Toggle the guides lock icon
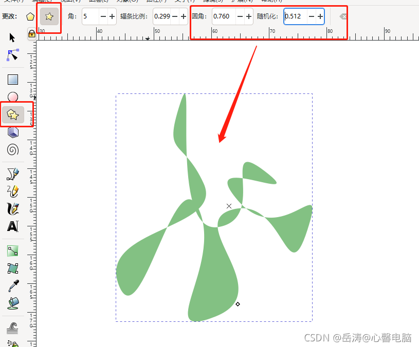This screenshot has width=419, height=347. coord(32,34)
